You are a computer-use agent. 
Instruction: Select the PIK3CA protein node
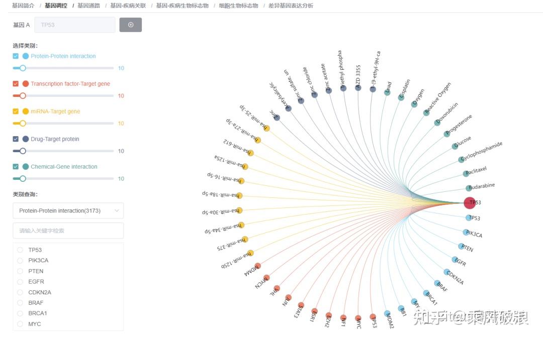466,233
